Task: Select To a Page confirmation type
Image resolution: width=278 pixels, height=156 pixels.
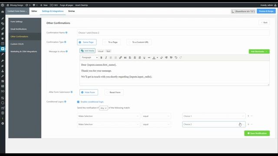Action: click(111, 42)
